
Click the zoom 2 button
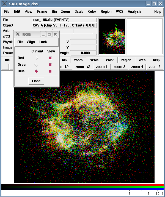click(x=119, y=67)
